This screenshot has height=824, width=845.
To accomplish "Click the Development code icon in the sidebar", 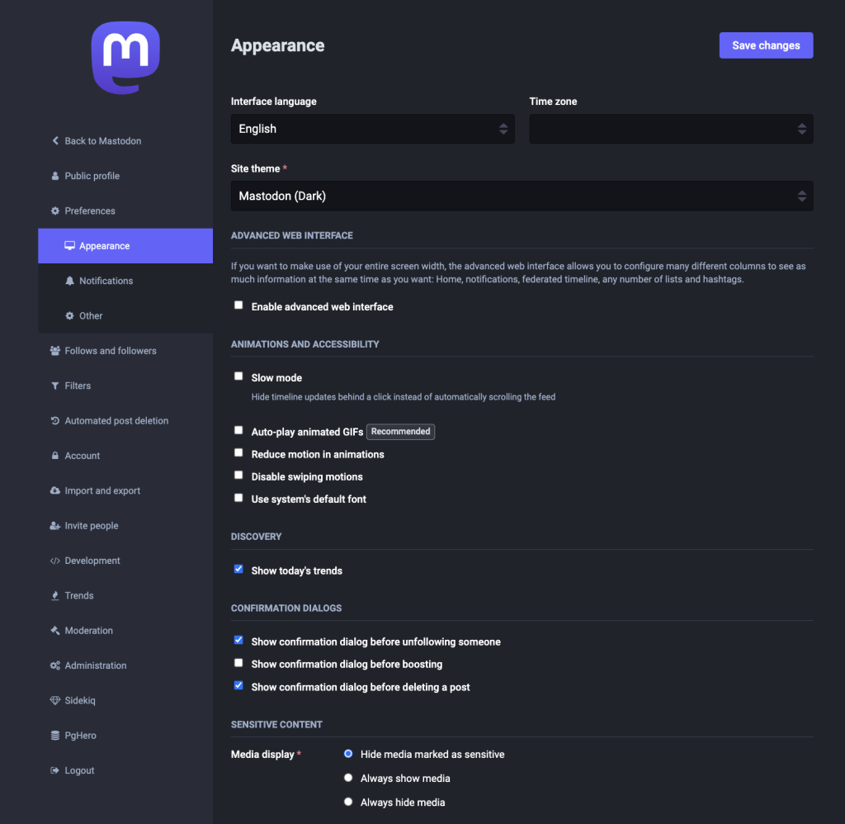I will [54, 561].
